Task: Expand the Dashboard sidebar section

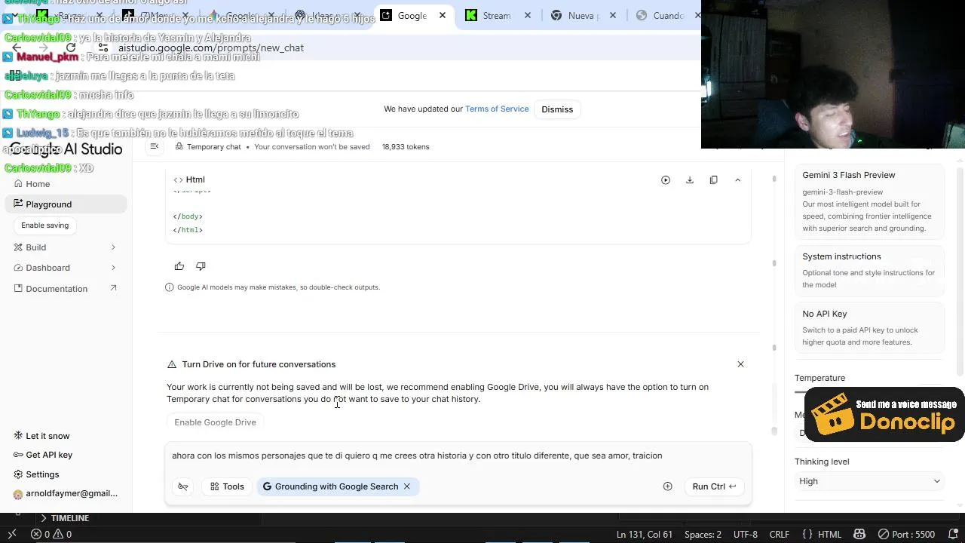Action: [66, 268]
